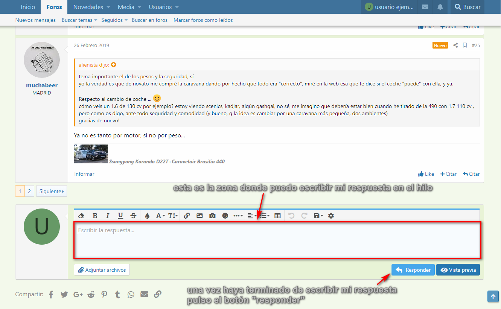Viewport: 501px width, 309px height.
Task: Open Nuevos mensajes in the sub-navigation
Action: coord(35,20)
